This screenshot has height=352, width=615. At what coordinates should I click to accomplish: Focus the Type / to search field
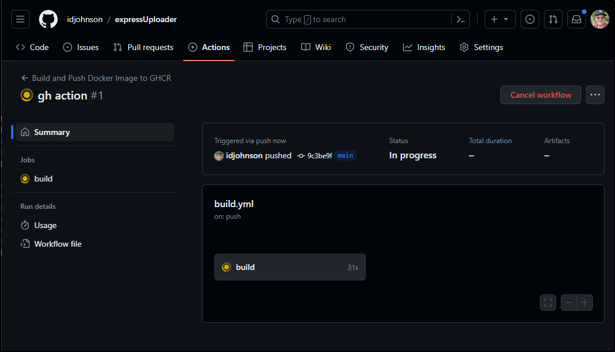tap(368, 19)
